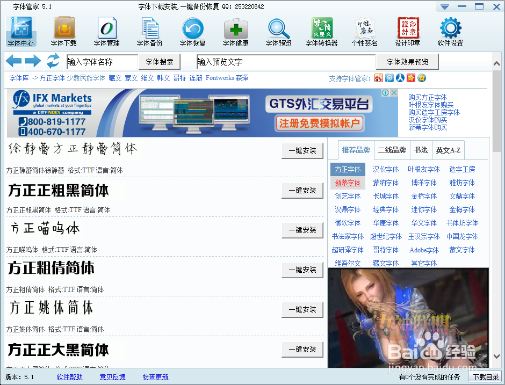Click the 字体效果预览 button
The image size is (505, 385).
click(408, 62)
